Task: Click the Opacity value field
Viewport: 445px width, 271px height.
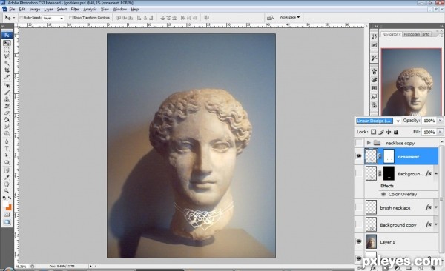Action: coord(429,121)
